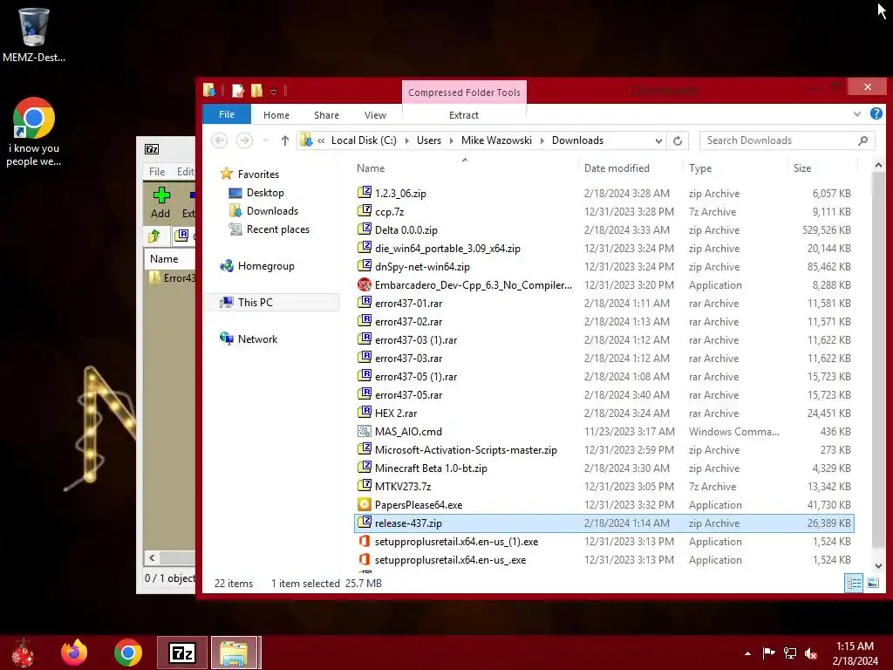
Task: Click the up-folder icon in 7-Zip window
Action: coord(154,236)
